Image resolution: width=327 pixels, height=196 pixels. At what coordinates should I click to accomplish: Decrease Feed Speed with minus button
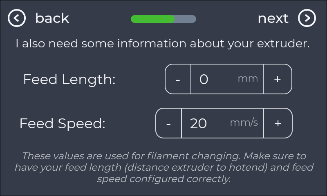169,123
